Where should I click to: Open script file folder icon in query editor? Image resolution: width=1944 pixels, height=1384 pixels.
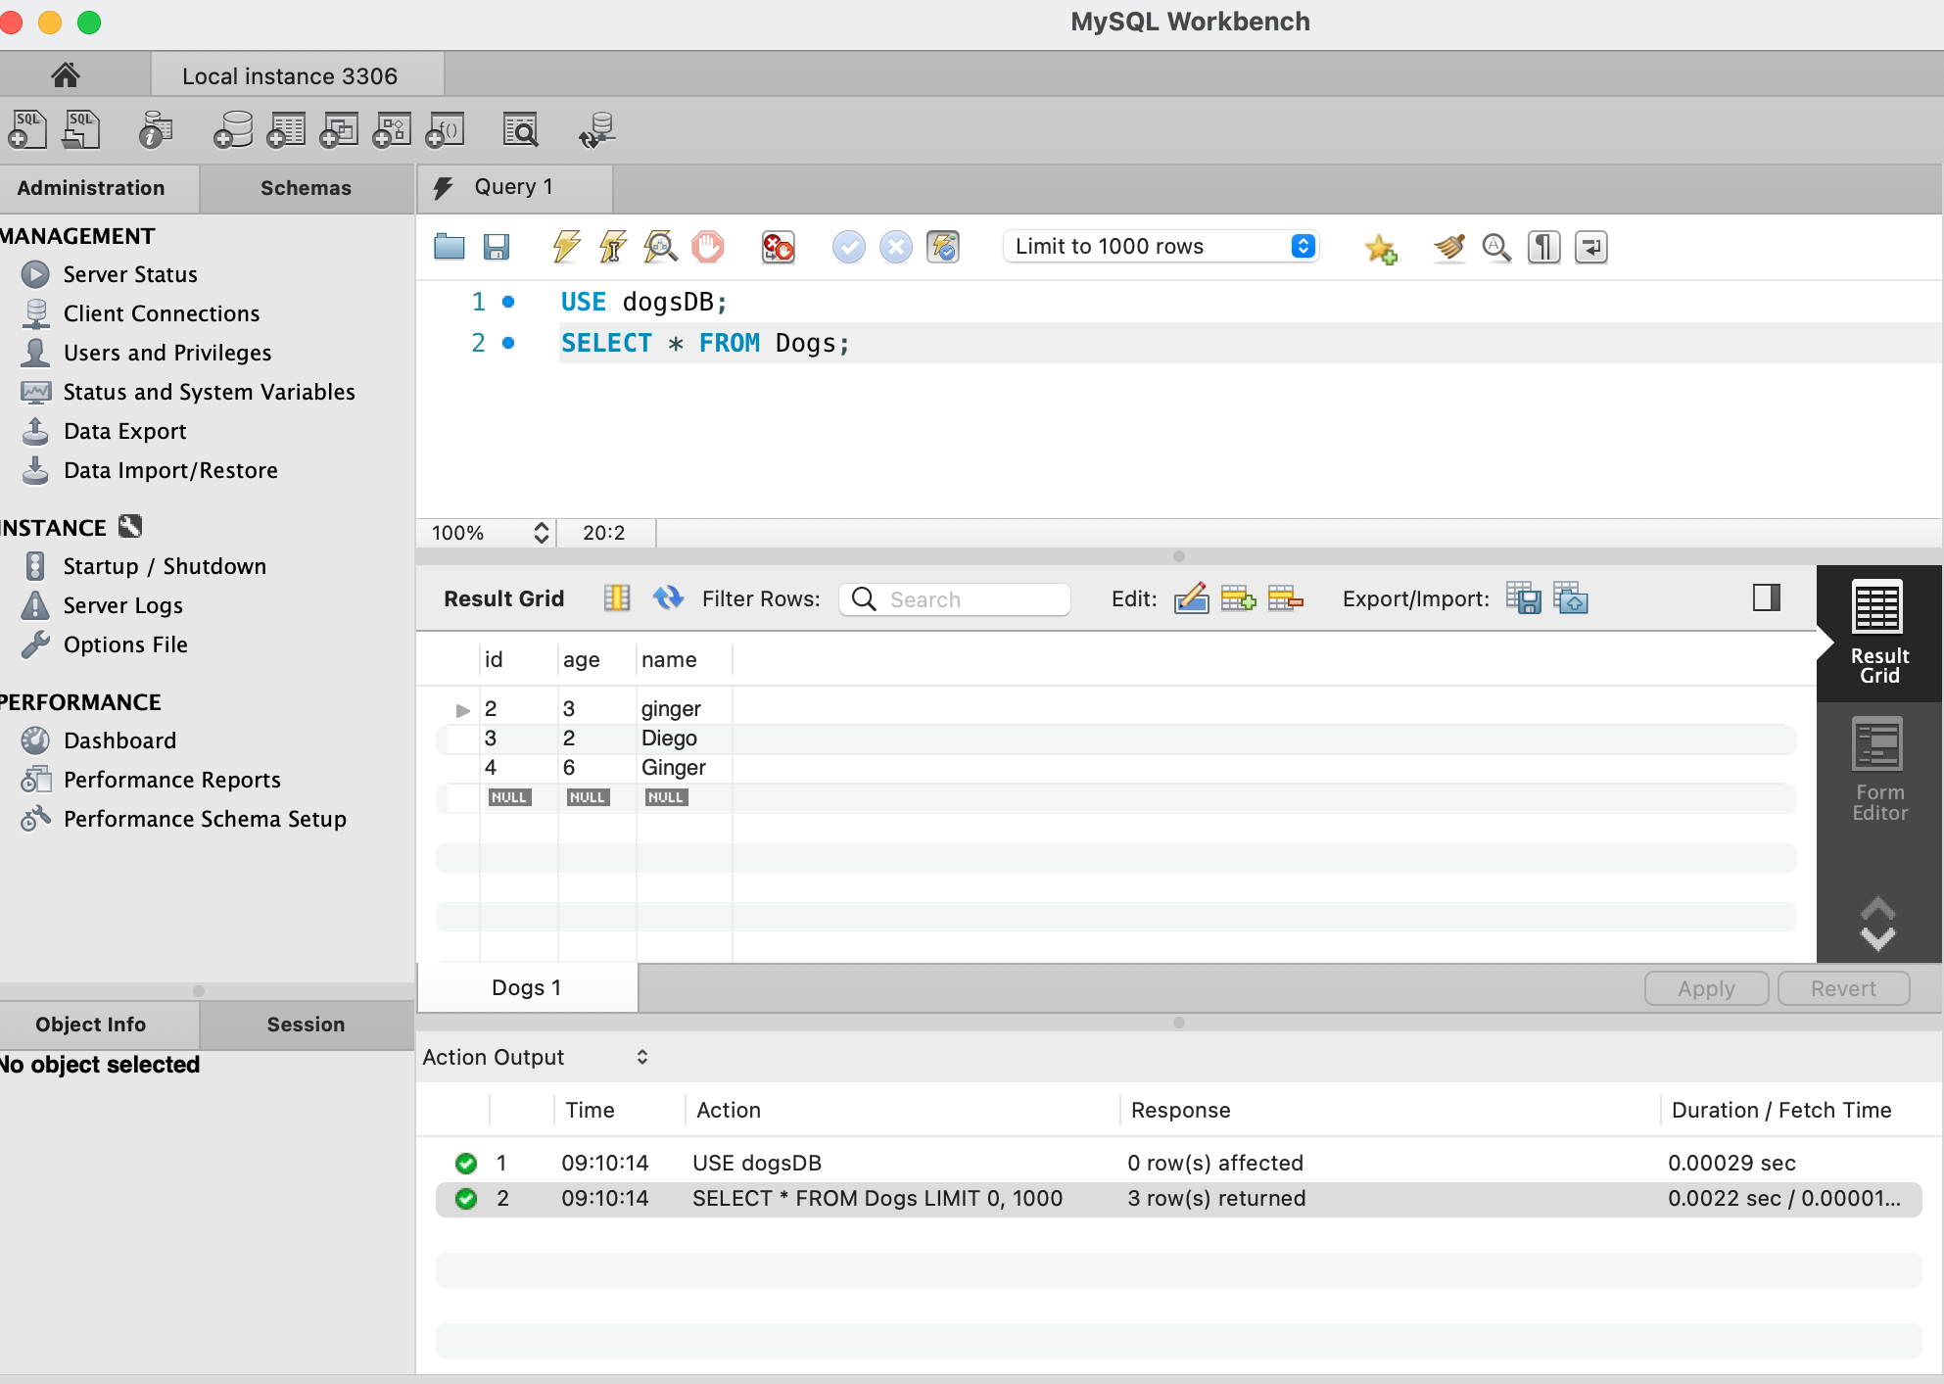point(450,247)
